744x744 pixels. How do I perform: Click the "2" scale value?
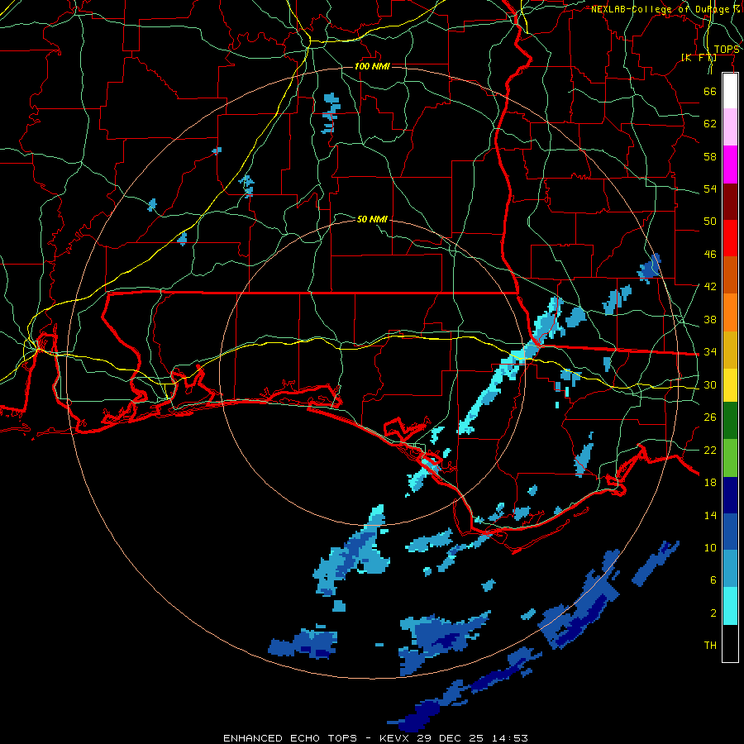pyautogui.click(x=713, y=613)
